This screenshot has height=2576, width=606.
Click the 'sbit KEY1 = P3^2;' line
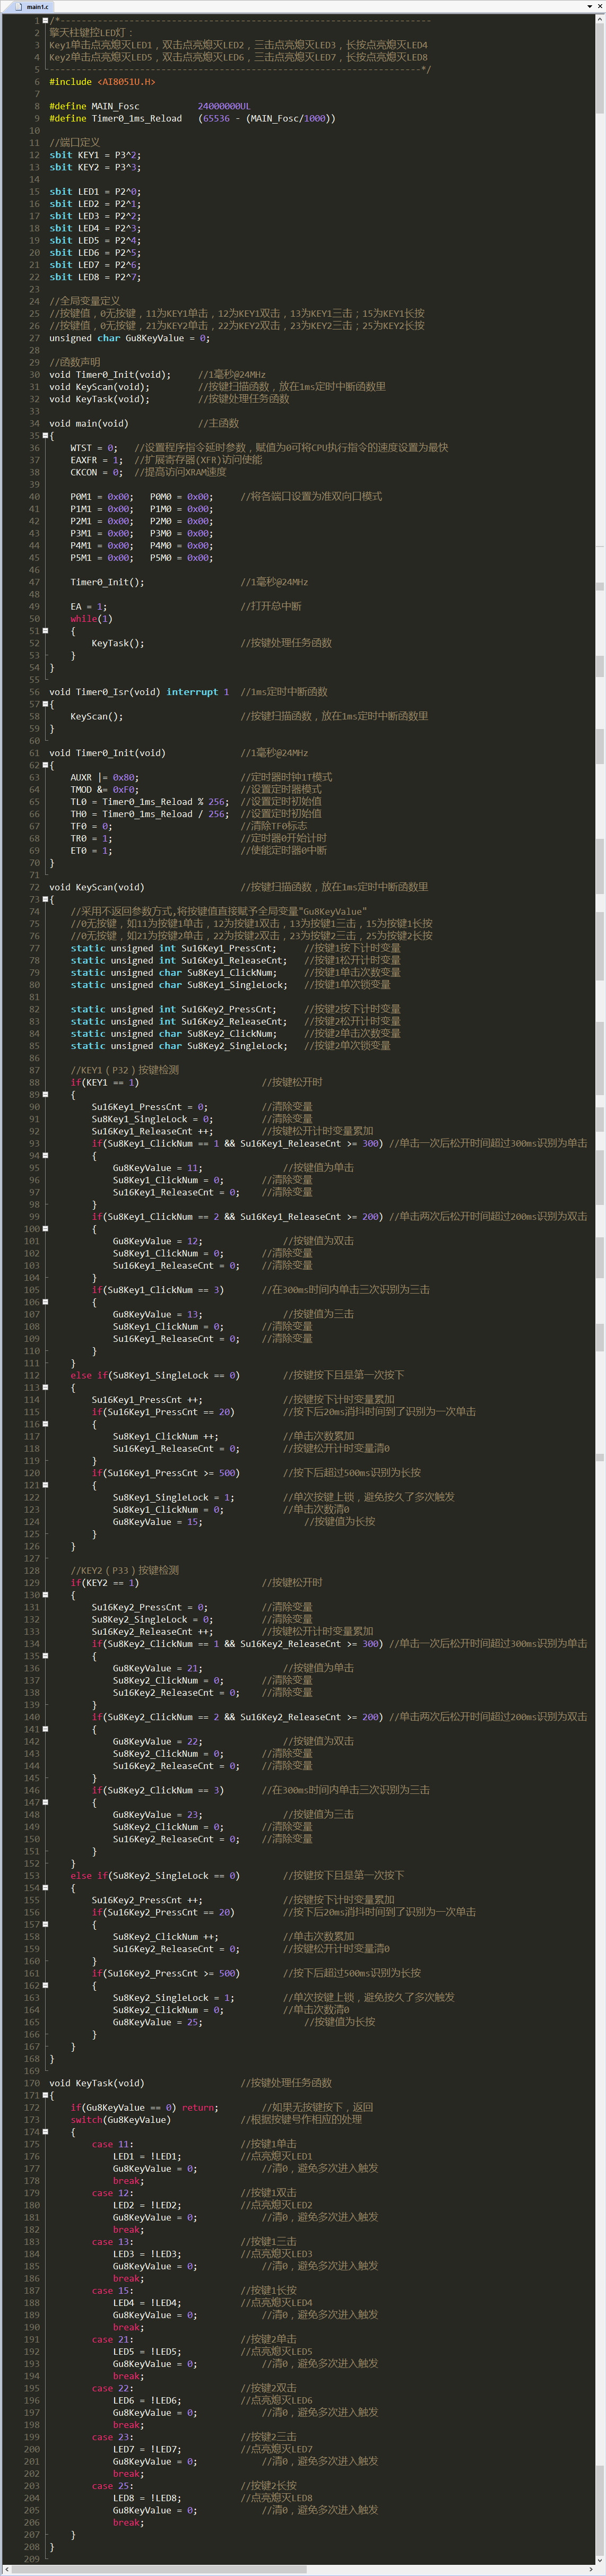point(95,155)
